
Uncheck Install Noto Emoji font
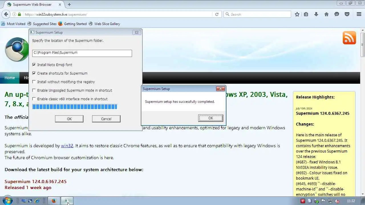click(x=34, y=65)
